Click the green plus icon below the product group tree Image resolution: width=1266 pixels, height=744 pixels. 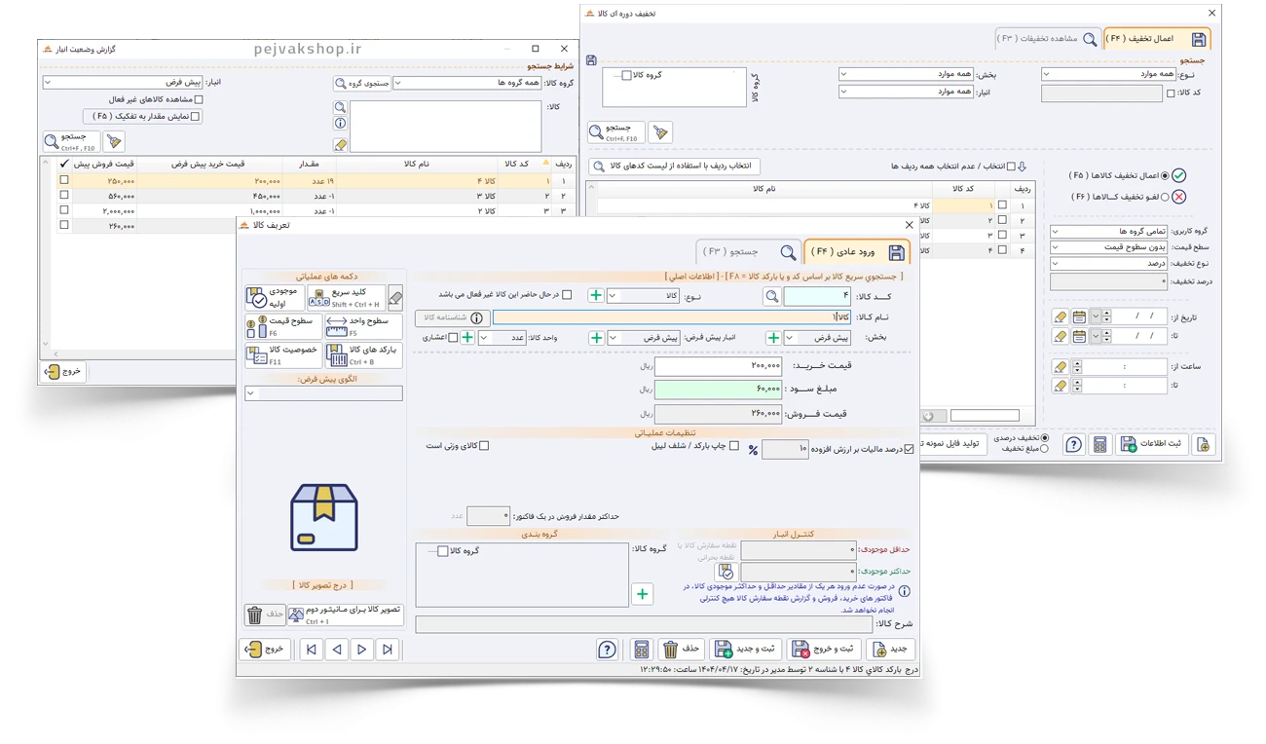(642, 593)
